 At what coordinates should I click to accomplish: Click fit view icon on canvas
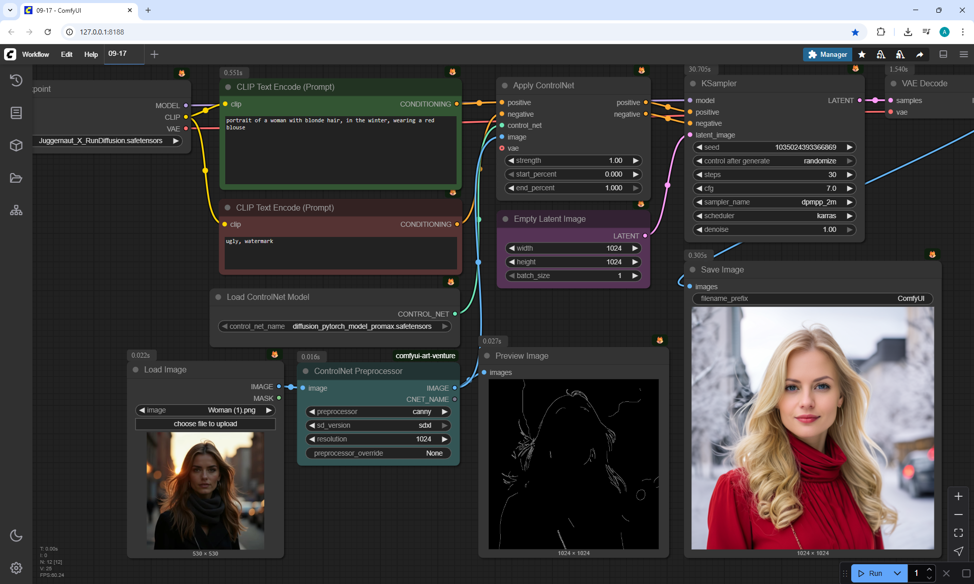pos(958,533)
